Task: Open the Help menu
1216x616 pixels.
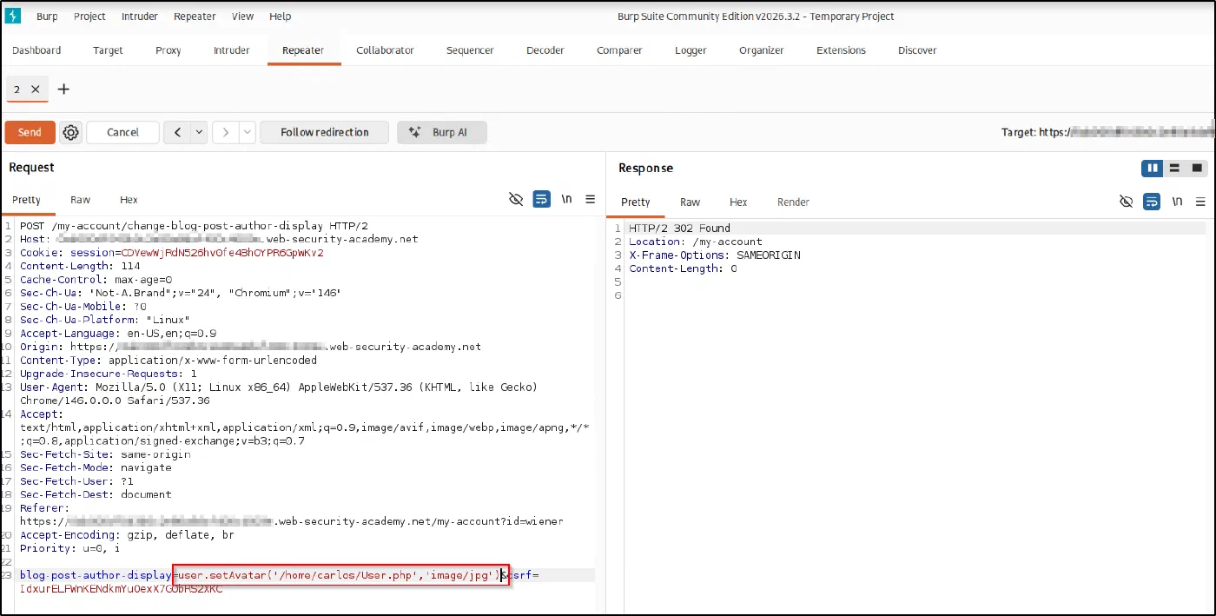Action: pyautogui.click(x=280, y=17)
